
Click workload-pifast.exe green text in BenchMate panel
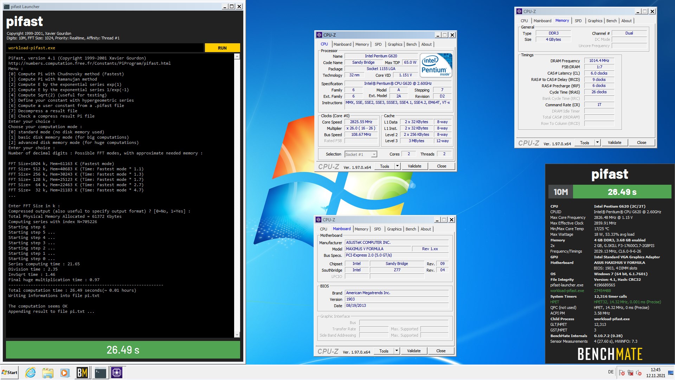[x=567, y=291]
